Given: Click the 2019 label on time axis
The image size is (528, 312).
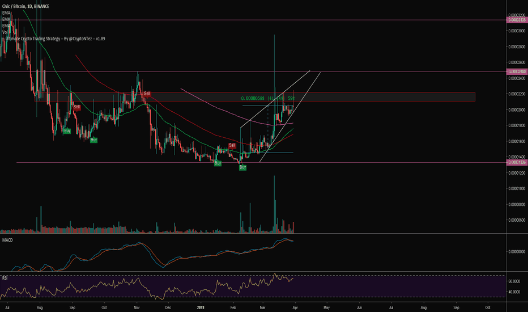Looking at the screenshot, I should [x=201, y=307].
